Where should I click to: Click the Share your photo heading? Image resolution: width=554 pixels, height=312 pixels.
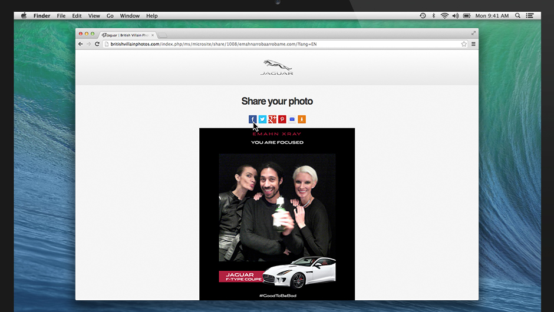[x=277, y=101]
